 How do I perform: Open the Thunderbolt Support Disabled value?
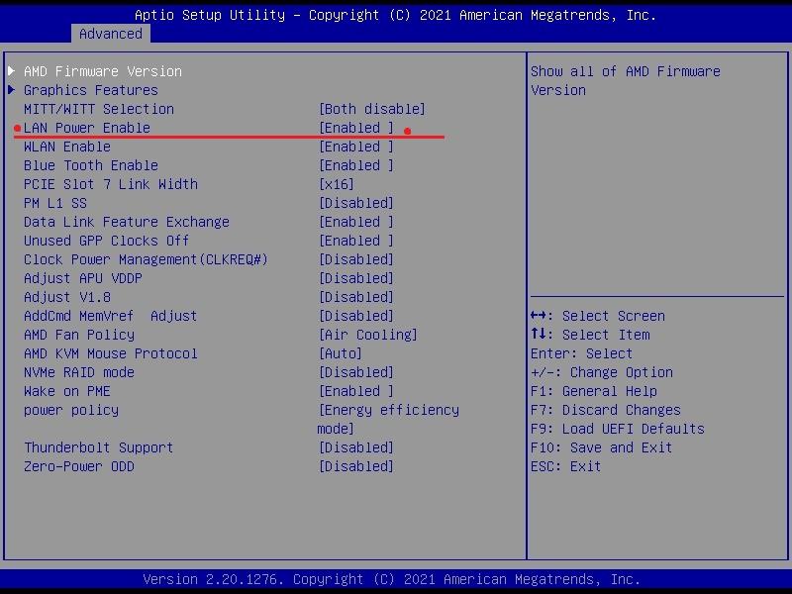pyautogui.click(x=356, y=447)
